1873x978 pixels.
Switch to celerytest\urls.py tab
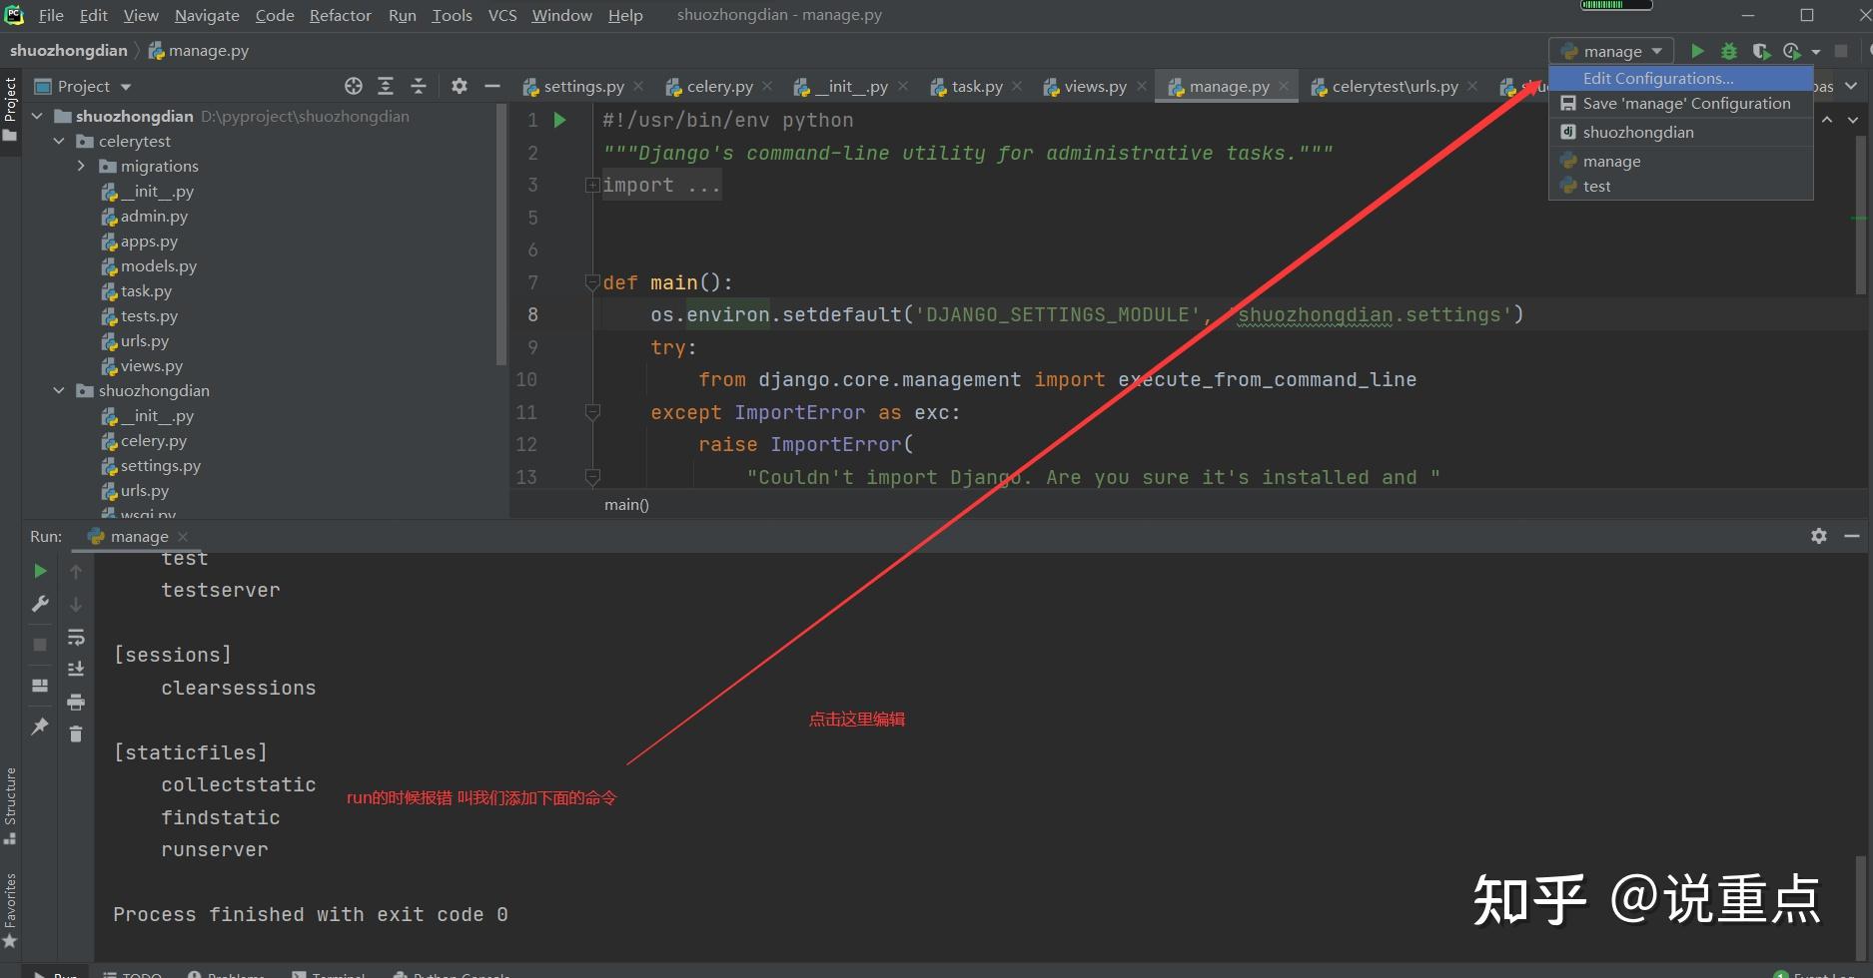click(x=1395, y=87)
